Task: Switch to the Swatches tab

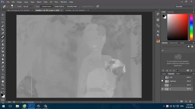Action: 171,12
